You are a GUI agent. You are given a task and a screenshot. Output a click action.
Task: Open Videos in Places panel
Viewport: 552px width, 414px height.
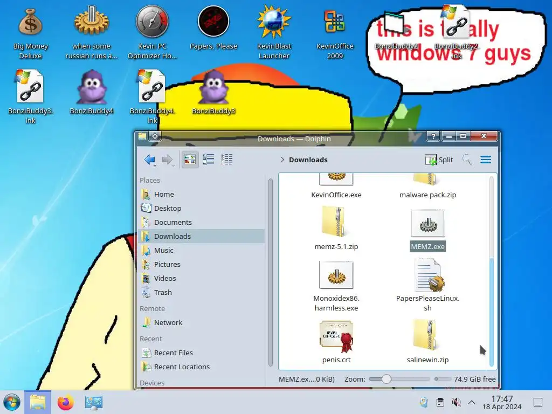(202, 278)
